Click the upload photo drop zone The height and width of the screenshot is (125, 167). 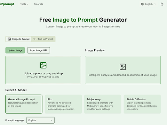pyautogui.click(x=43, y=70)
